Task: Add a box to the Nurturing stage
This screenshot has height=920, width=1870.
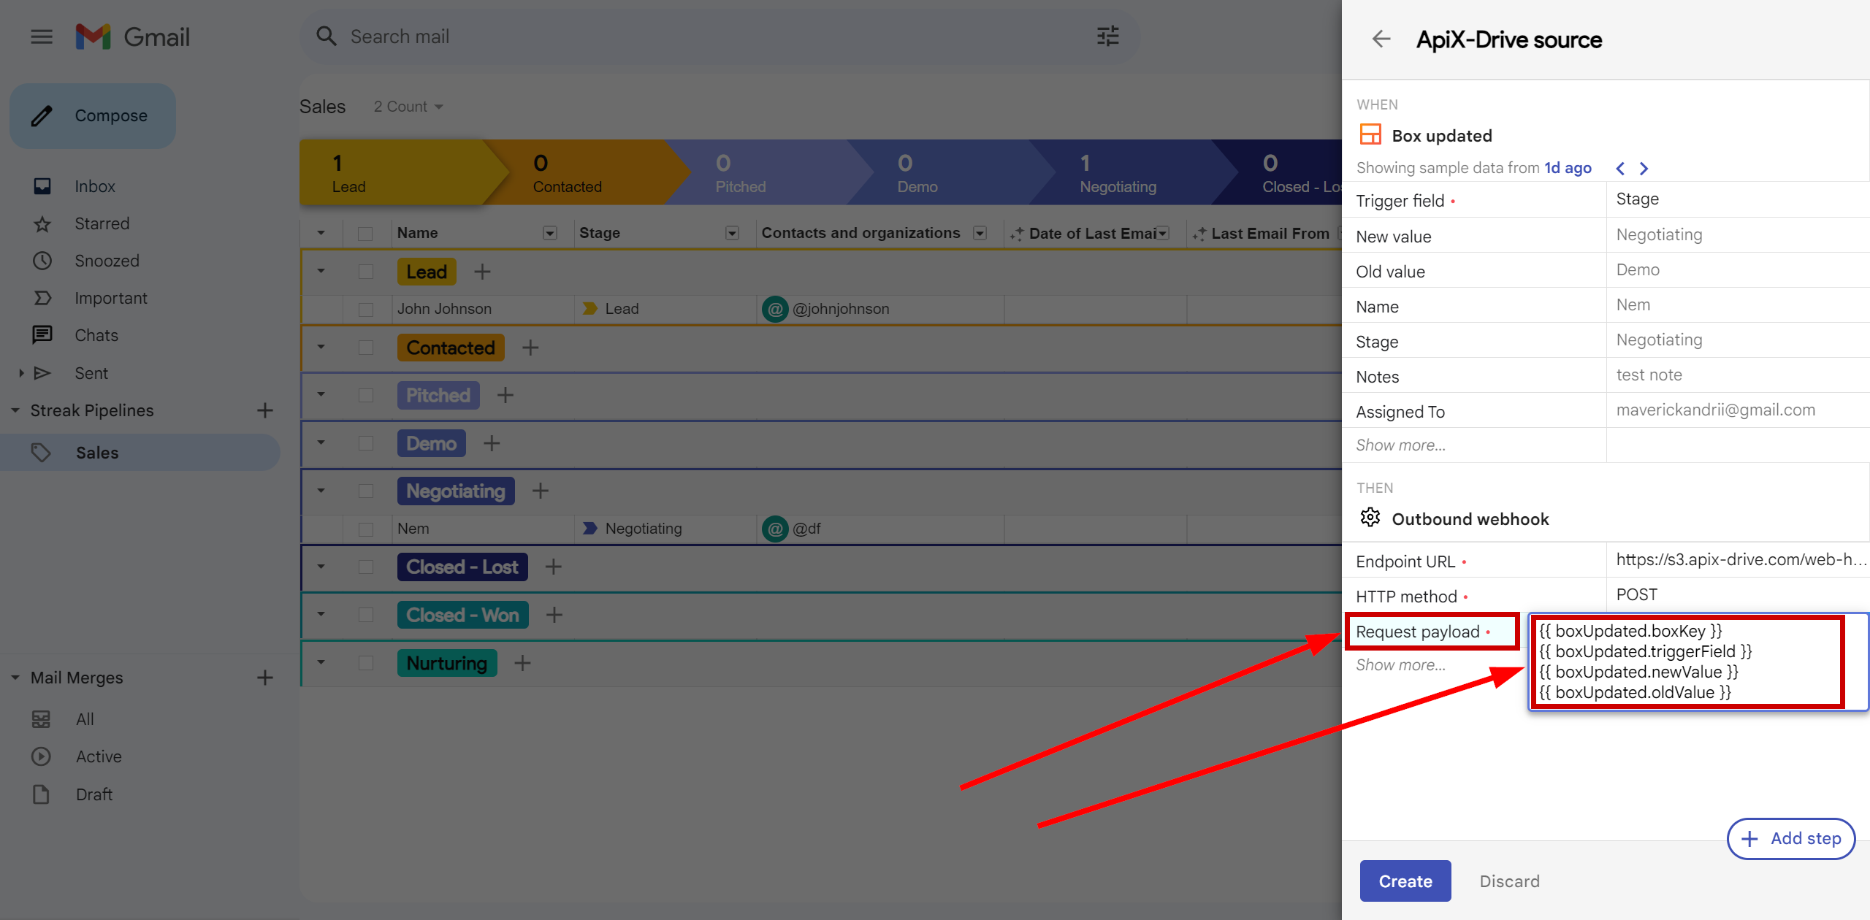Action: 522,663
